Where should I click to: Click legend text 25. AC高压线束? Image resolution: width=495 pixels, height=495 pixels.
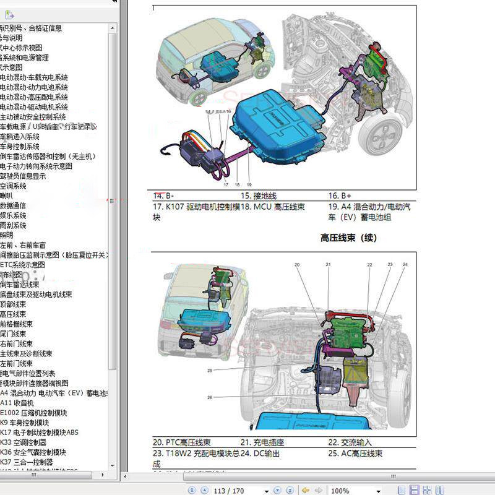pyautogui.click(x=355, y=454)
